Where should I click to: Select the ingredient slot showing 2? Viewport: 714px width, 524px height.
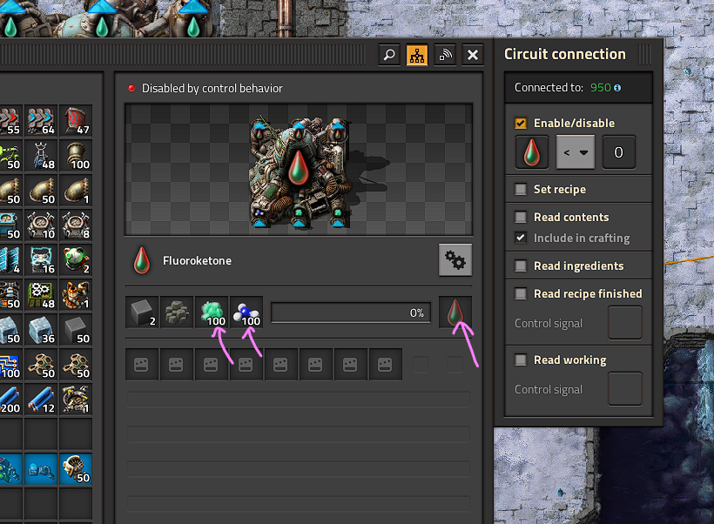tap(143, 312)
